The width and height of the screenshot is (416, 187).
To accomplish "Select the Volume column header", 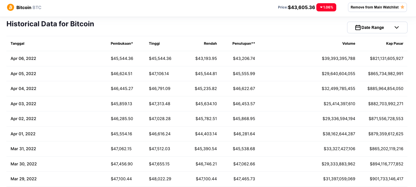I will pyautogui.click(x=349, y=44).
